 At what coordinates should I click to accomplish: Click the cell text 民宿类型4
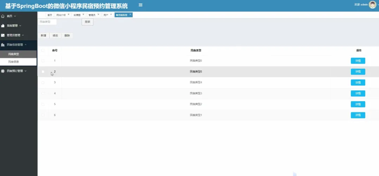pyautogui.click(x=196, y=82)
